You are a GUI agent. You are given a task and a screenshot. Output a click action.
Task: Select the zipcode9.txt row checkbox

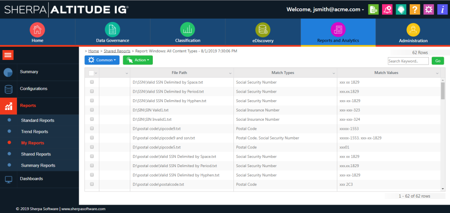pos(92,128)
